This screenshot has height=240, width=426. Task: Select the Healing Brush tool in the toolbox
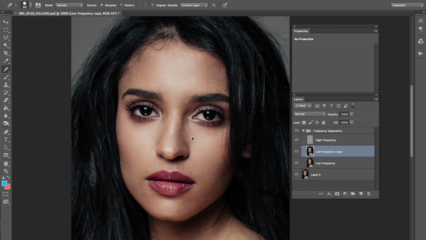[x=6, y=69]
